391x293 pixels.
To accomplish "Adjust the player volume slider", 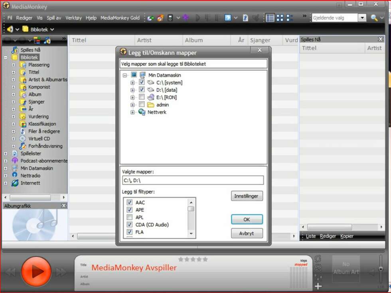I will tap(381, 269).
